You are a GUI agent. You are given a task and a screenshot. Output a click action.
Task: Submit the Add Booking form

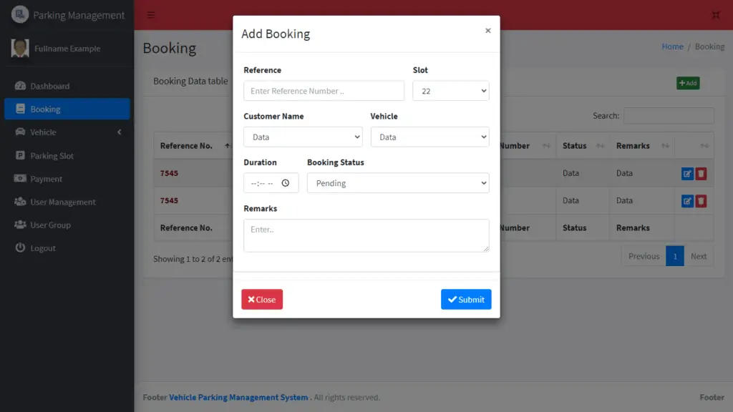coord(466,299)
